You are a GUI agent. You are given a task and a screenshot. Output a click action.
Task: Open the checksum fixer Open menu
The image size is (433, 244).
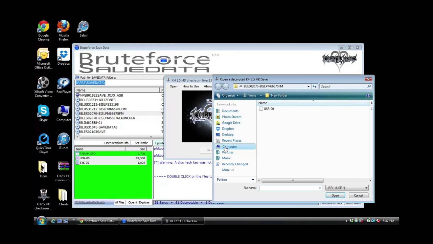(x=173, y=86)
